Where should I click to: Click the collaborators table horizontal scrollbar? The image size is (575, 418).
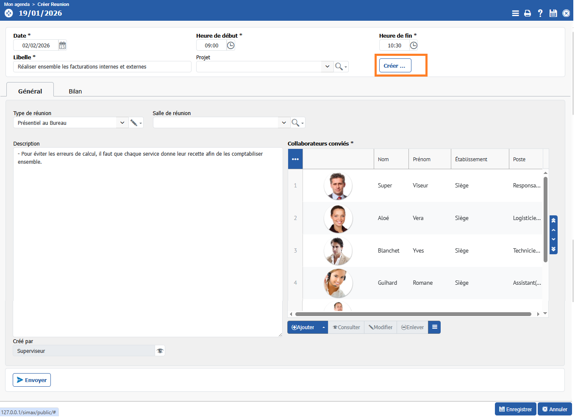click(x=413, y=314)
